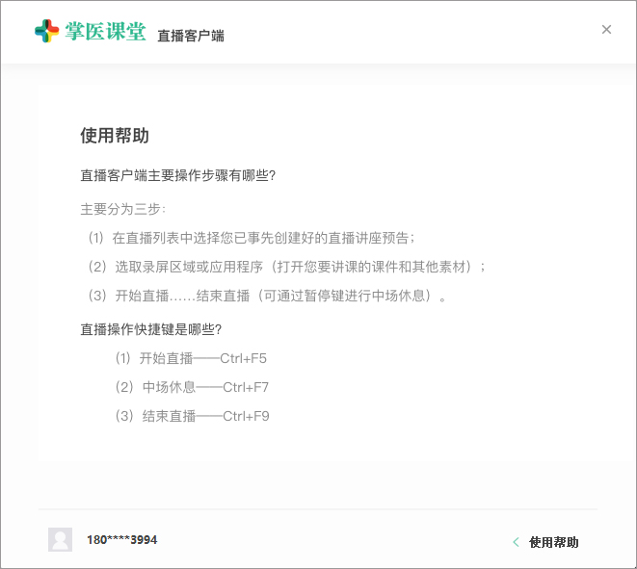Open the 使用帮助 link in footer
The height and width of the screenshot is (569, 637).
click(554, 542)
